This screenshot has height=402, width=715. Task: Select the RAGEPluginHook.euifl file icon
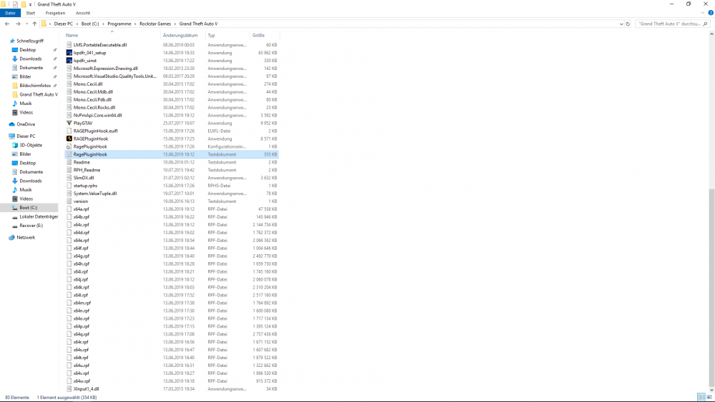(69, 131)
